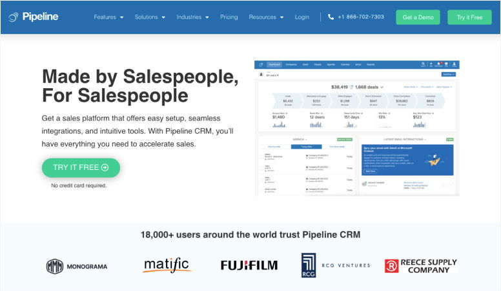Click the user avatar beside All users
The height and width of the screenshot is (291, 501).
tap(261, 75)
